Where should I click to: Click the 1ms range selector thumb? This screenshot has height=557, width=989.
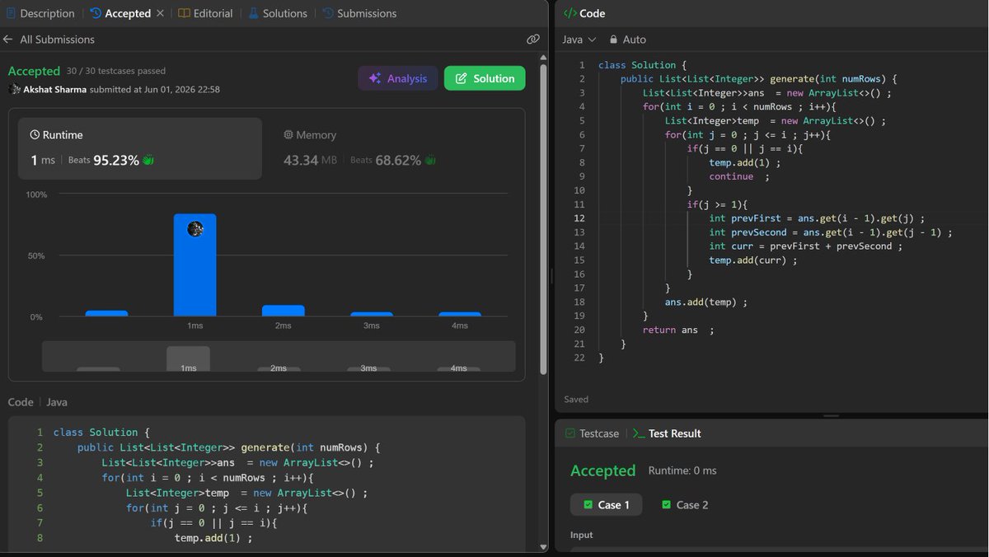188,358
